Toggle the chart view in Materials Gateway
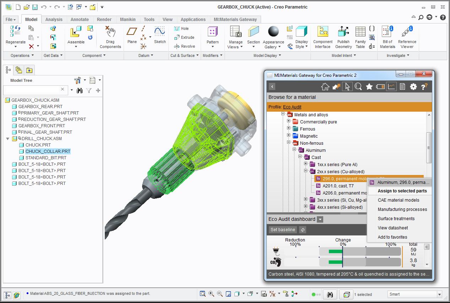 (391, 86)
